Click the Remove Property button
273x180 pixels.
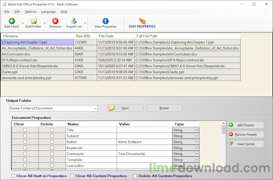coord(246,134)
